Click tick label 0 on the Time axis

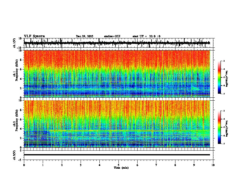pyautogui.click(x=24, y=165)
